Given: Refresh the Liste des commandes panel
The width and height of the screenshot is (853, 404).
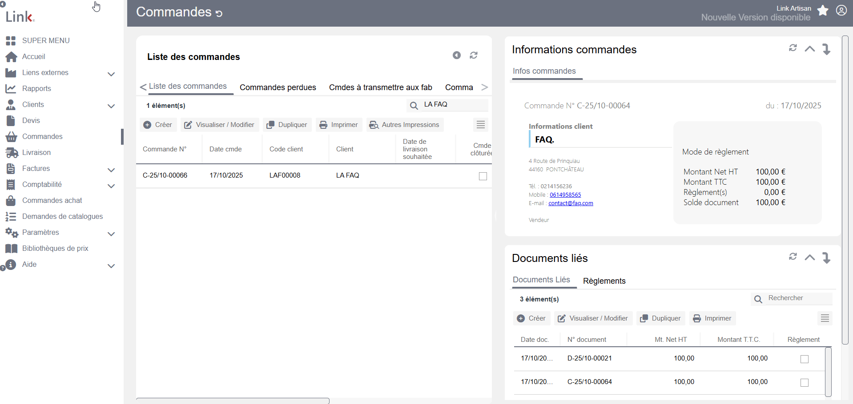Looking at the screenshot, I should click(474, 55).
